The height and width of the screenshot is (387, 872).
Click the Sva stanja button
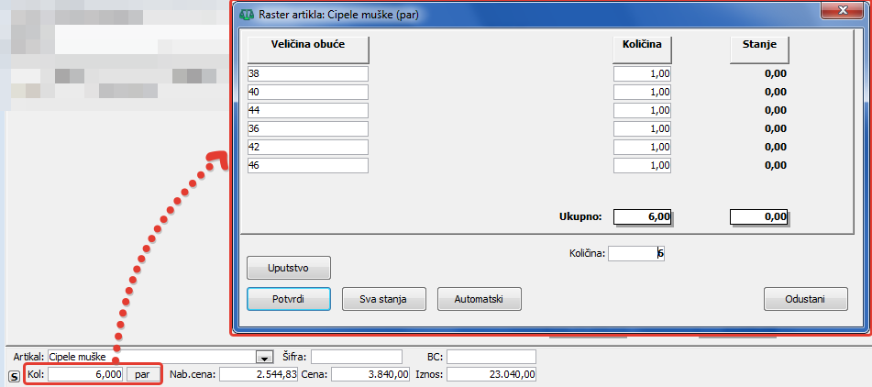click(x=383, y=299)
